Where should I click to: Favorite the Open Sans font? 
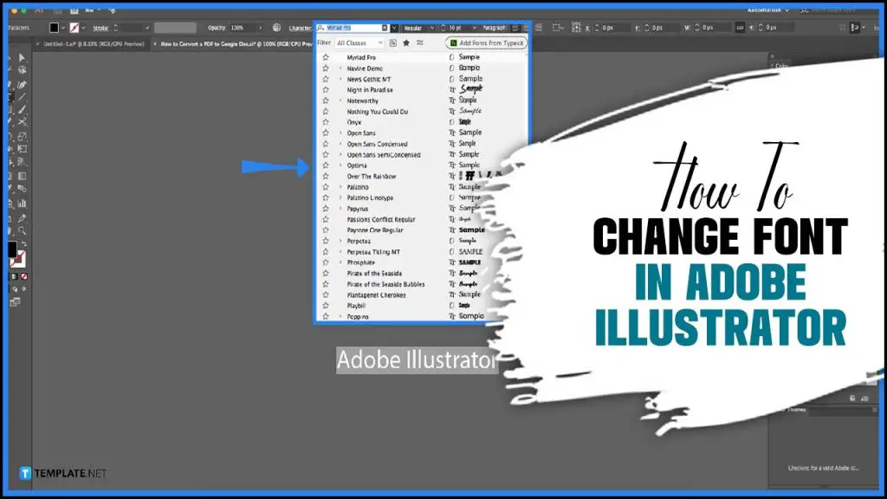tap(326, 133)
